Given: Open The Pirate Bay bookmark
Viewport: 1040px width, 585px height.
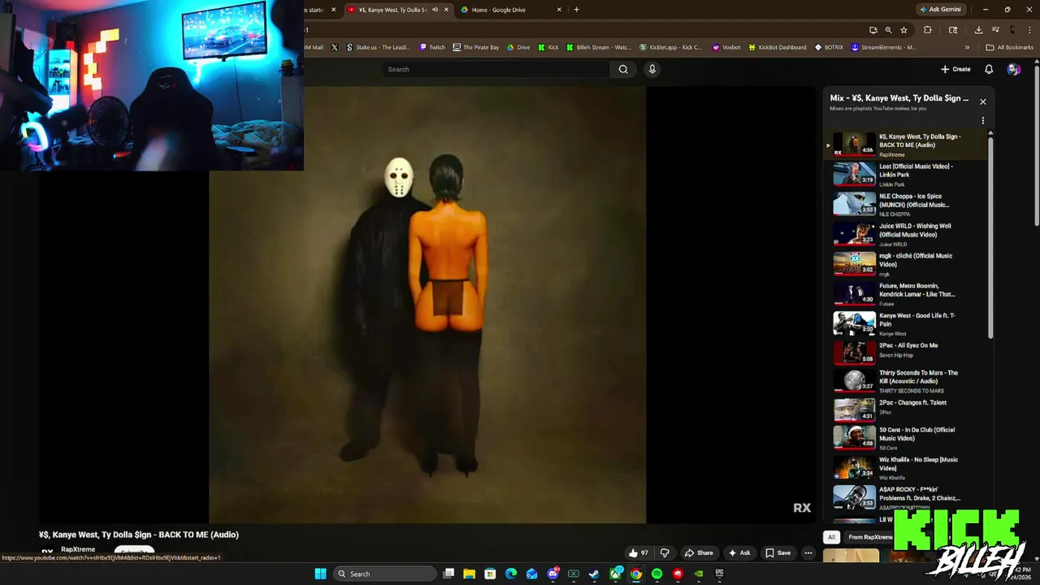Looking at the screenshot, I should click(476, 47).
